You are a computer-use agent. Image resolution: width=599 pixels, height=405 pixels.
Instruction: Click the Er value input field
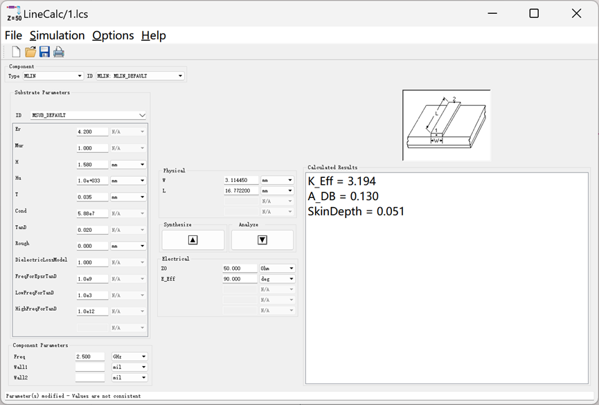click(92, 132)
